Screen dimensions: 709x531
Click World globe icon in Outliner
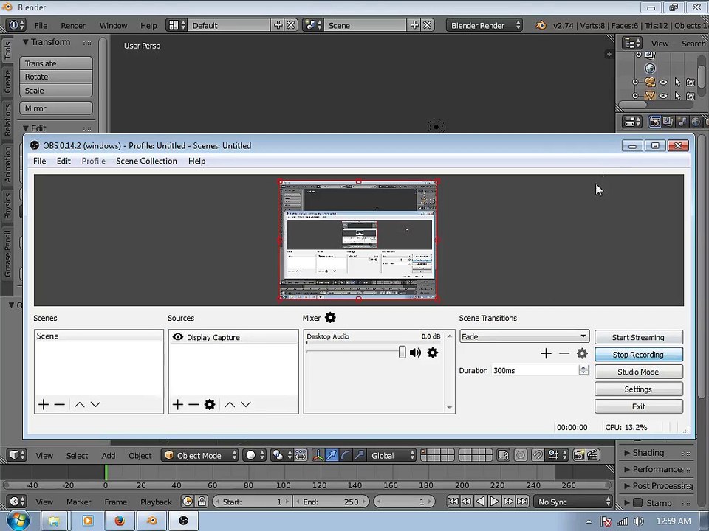coord(650,69)
